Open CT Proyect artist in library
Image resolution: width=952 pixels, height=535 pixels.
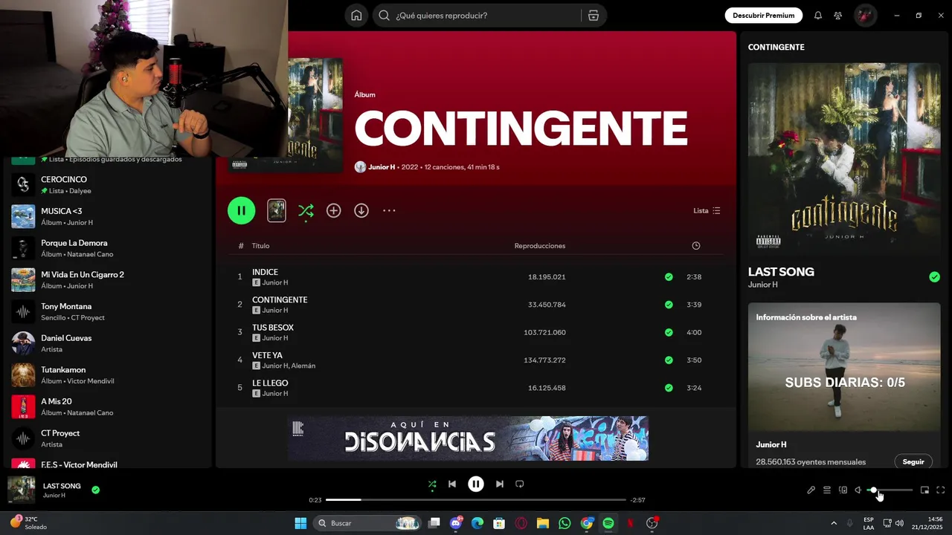(x=108, y=438)
